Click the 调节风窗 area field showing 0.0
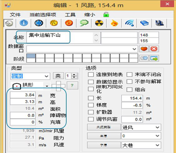 tap(132, 119)
